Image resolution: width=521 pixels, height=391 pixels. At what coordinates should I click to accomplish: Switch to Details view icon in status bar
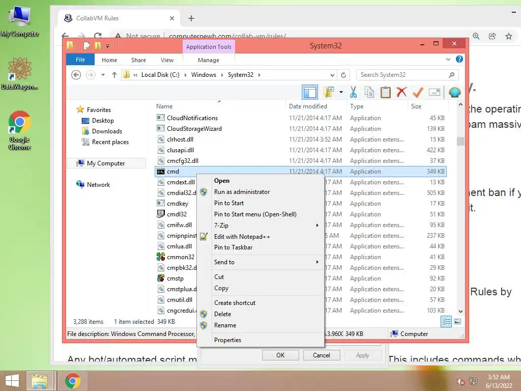[446, 322]
